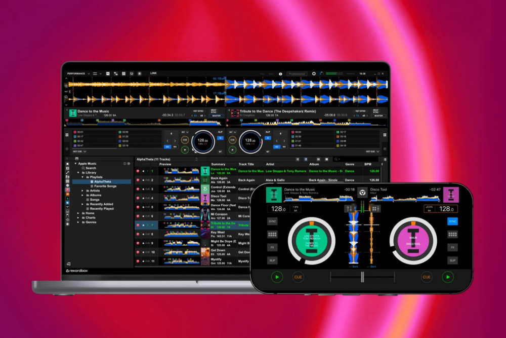
Task: Tap left CUE button on phone
Action: tap(298, 277)
